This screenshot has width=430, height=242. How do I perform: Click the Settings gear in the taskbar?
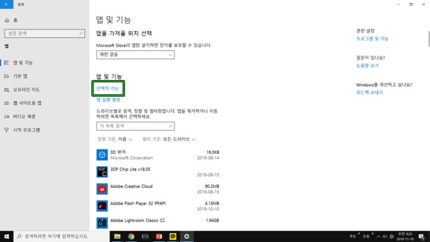187,236
